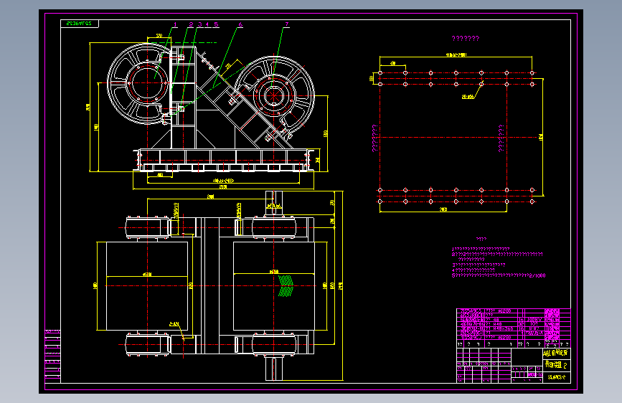Viewport: 622px width, 403px height.
Task: Click the note line ending in 2/1000
Action: (499, 275)
